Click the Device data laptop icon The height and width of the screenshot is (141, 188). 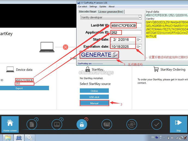(x=10, y=69)
